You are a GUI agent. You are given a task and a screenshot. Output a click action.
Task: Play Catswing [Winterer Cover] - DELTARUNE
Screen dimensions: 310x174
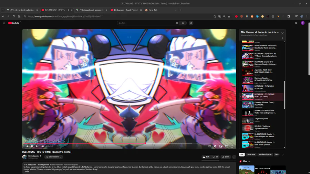pyautogui.click(x=262, y=105)
